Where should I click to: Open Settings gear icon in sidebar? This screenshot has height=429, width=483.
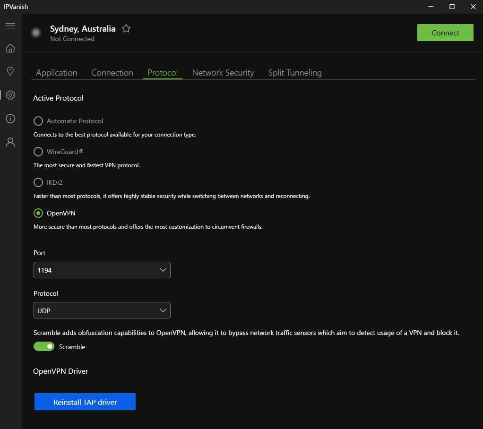click(x=10, y=95)
